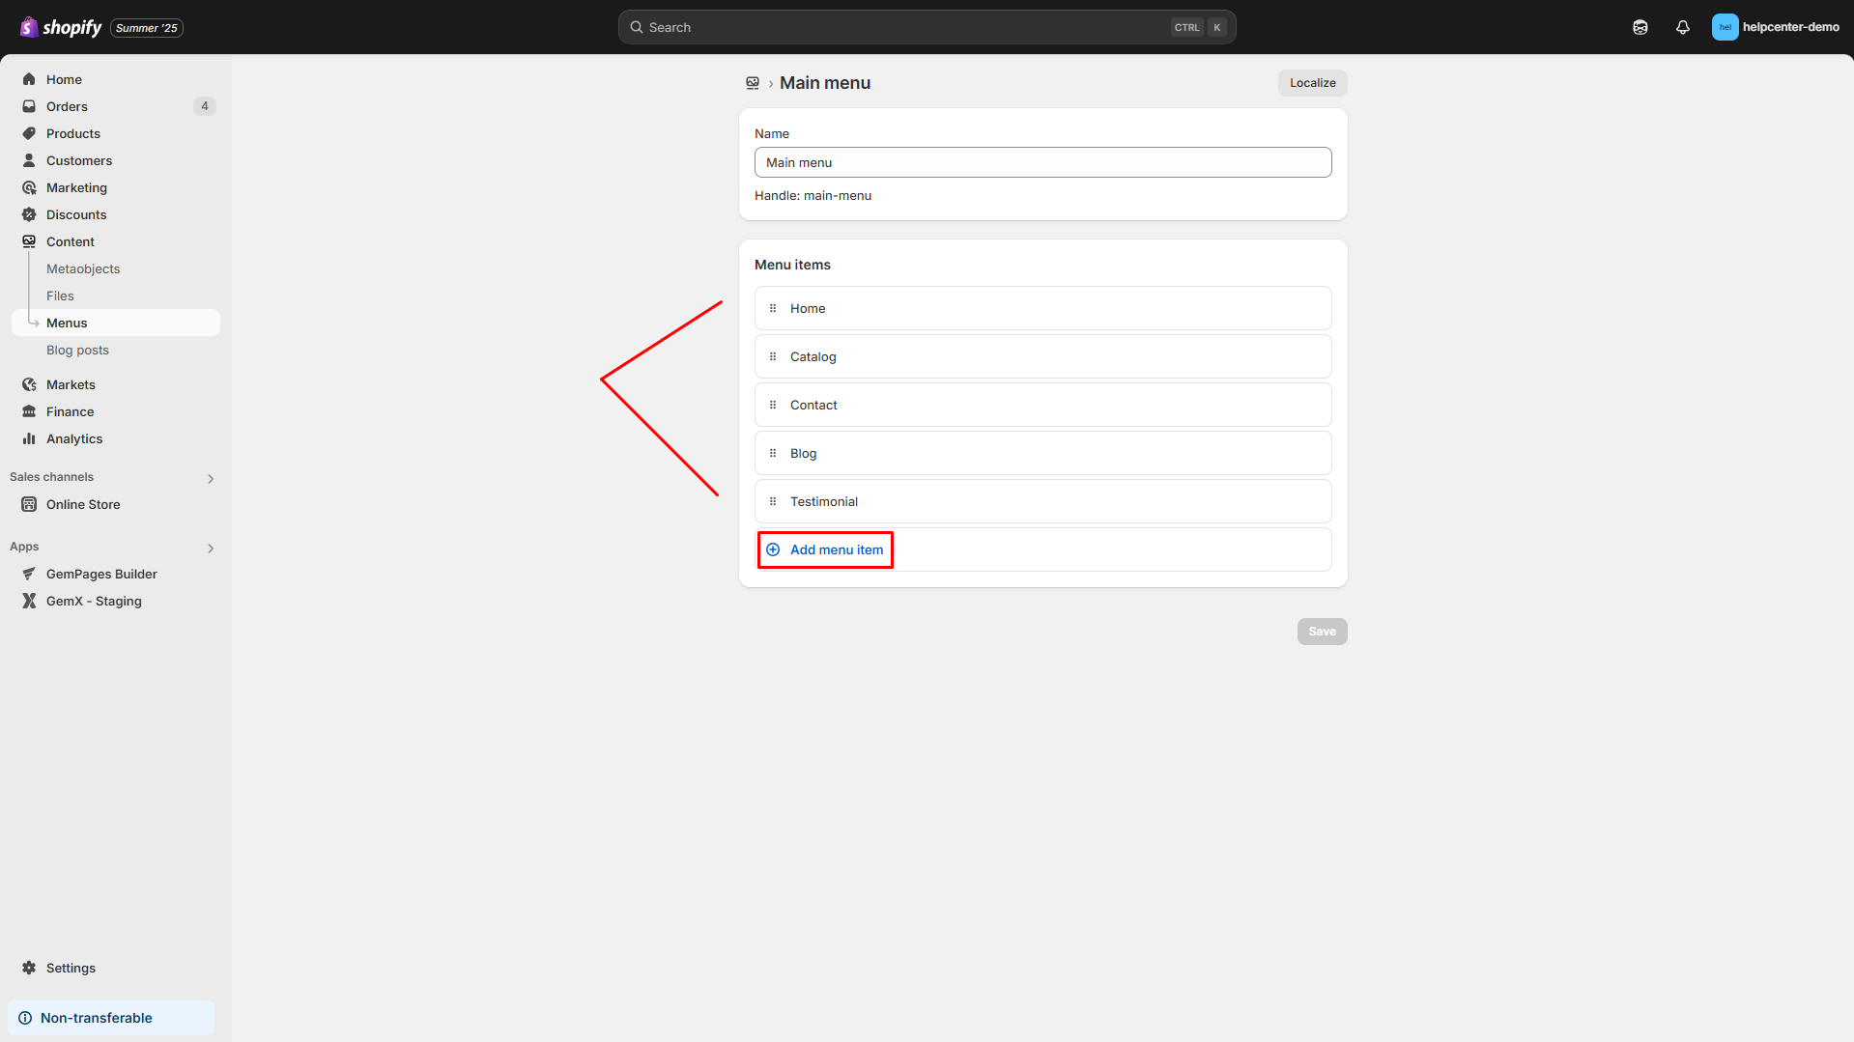Go to Products in the sidebar
Image resolution: width=1854 pixels, height=1042 pixels.
tap(73, 133)
